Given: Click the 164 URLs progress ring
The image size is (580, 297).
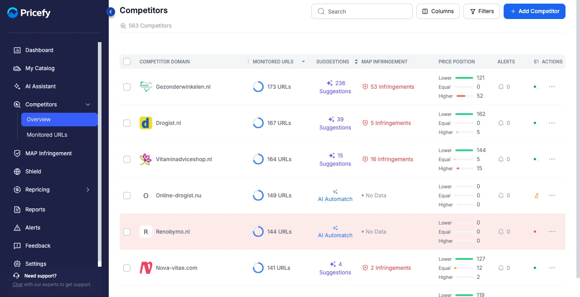Looking at the screenshot, I should (x=258, y=159).
